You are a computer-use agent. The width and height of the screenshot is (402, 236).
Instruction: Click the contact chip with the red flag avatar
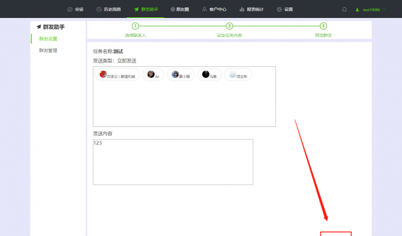[117, 75]
